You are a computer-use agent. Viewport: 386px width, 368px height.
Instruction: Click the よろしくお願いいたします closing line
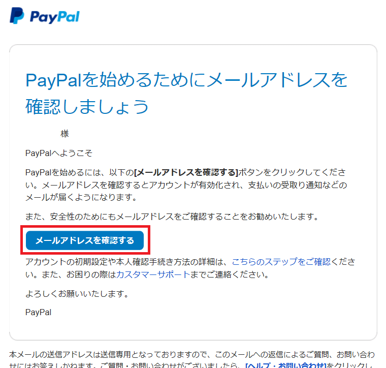(x=77, y=294)
